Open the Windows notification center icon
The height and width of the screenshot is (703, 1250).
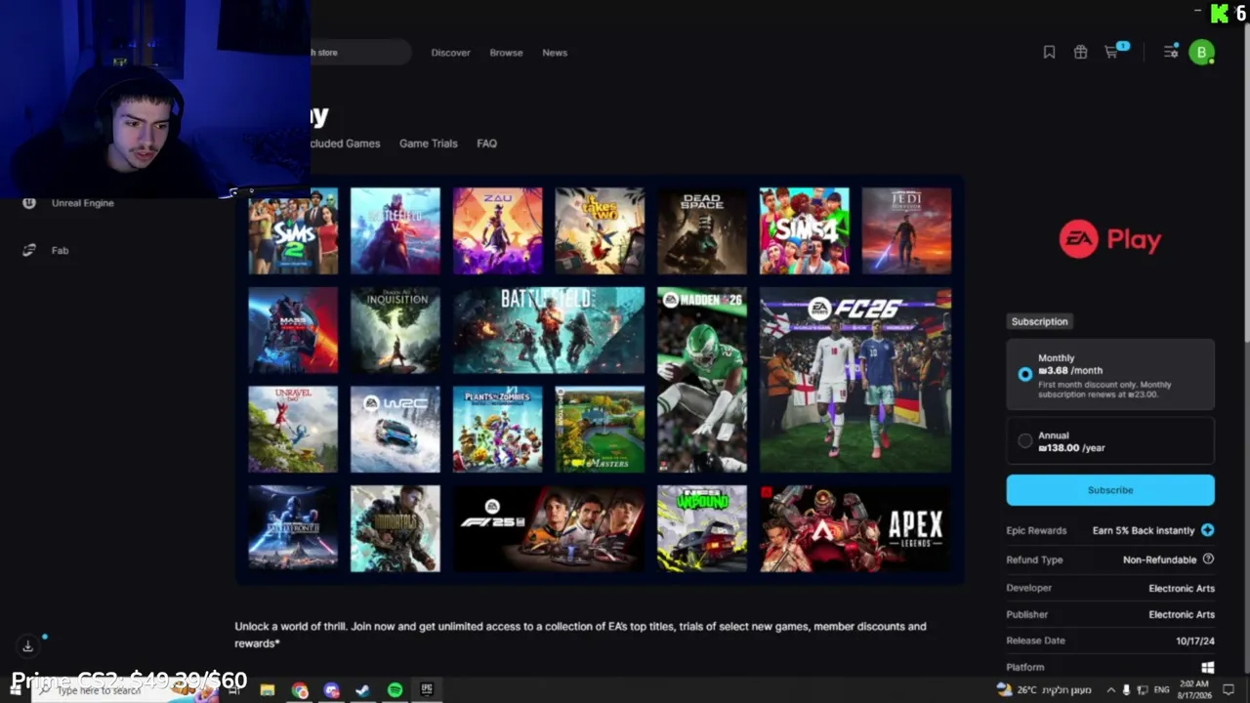click(1229, 690)
